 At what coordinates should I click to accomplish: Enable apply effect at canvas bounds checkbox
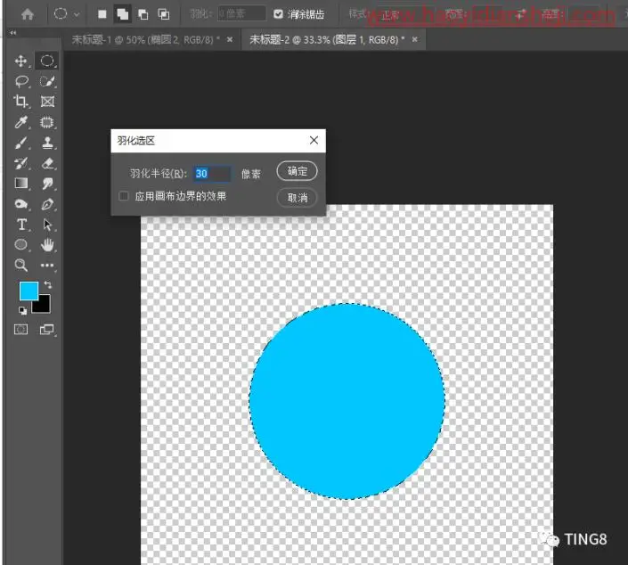coord(124,196)
